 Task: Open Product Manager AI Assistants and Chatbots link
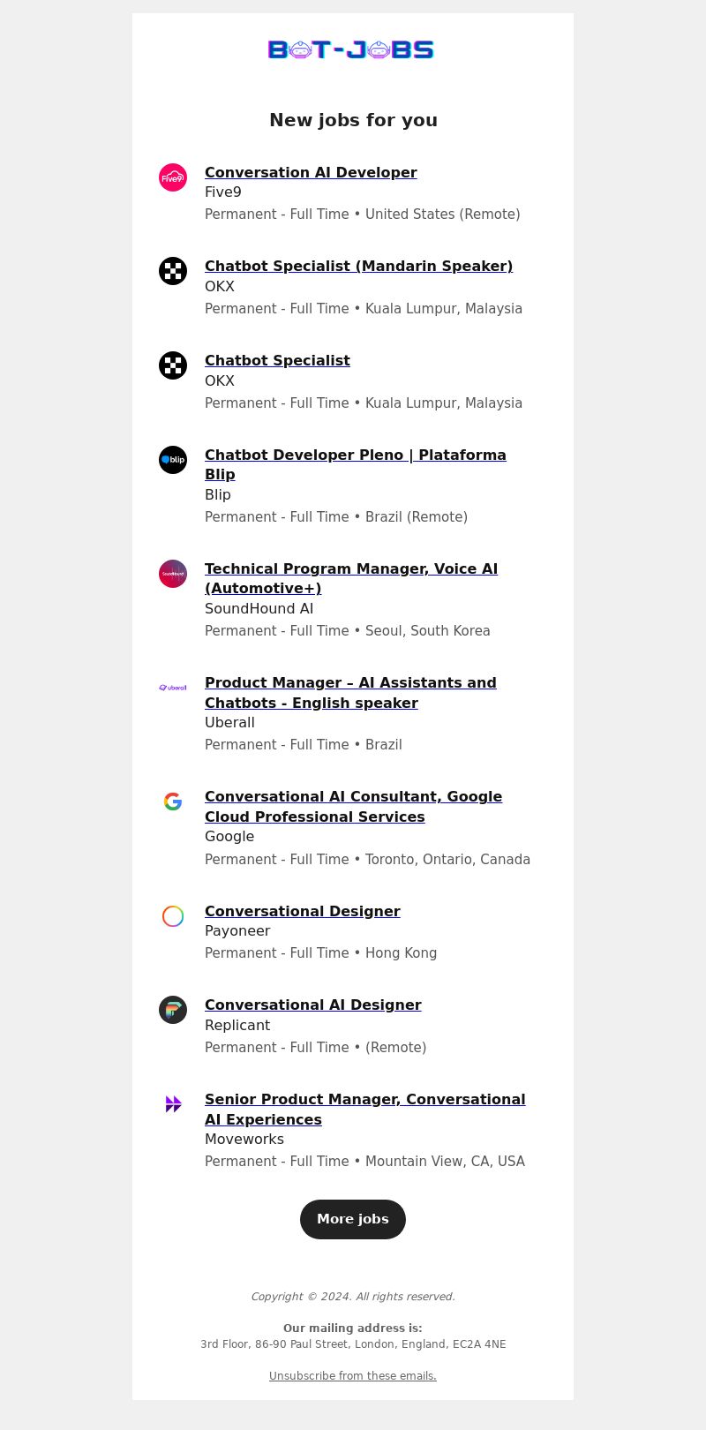350,693
